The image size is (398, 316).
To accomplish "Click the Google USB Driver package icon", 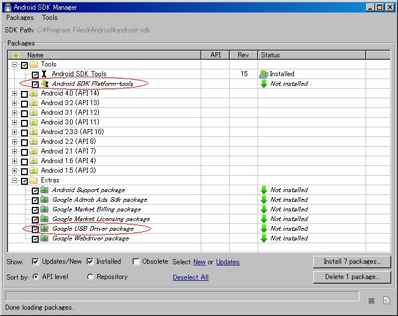I will click(x=44, y=228).
